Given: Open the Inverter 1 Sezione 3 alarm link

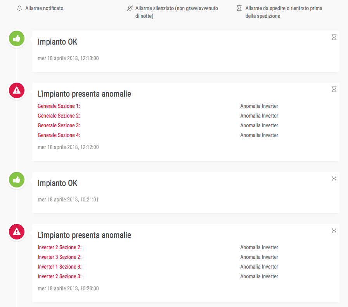Looking at the screenshot, I should tap(59, 267).
